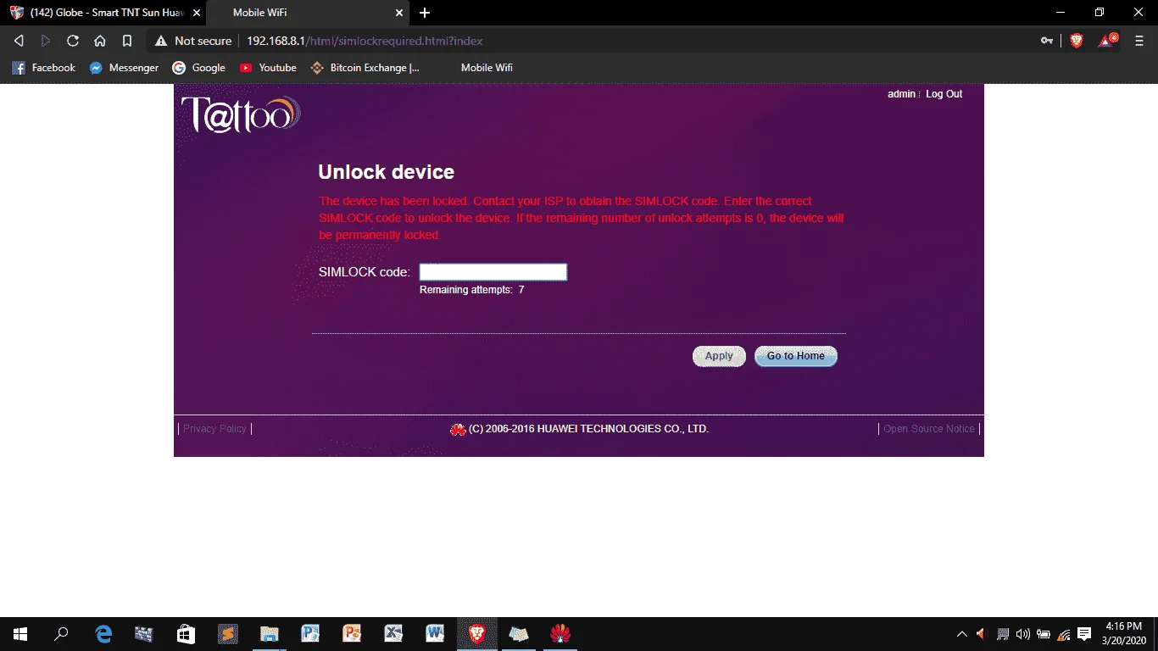The image size is (1158, 651).
Task: Switch to Brave in the taskbar
Action: click(x=476, y=634)
